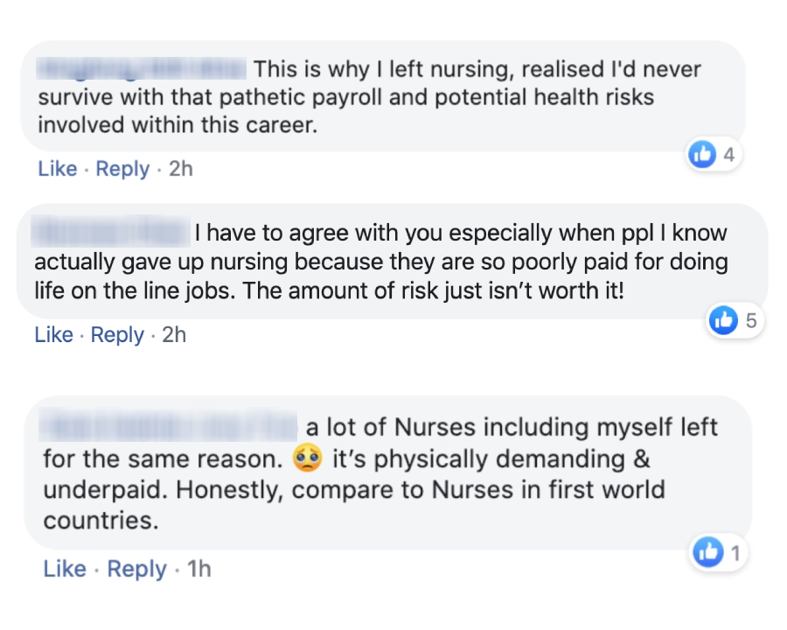
Task: Open blurred author name of "I have to agree" comment
Action: (x=111, y=234)
